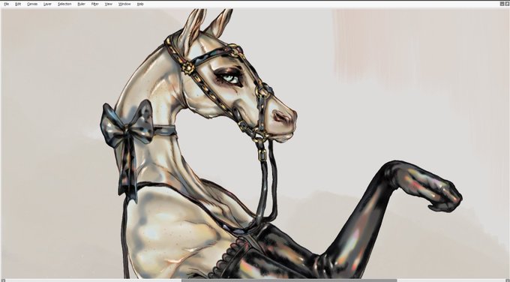
Task: Open the File menu
Action: coord(6,4)
